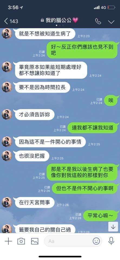Tap avatar next to 在行天宮問事
Viewport: 120px width, 260px height.
coord(7,202)
